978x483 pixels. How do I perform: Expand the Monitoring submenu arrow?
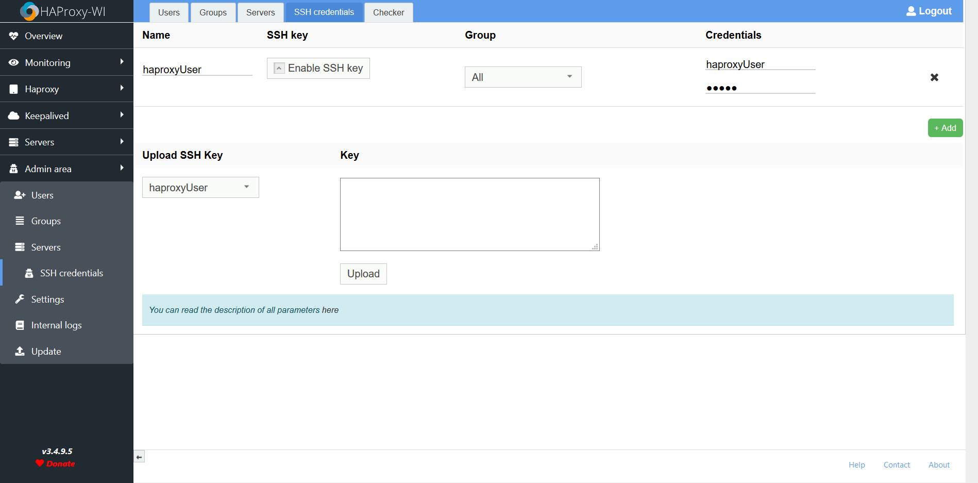point(122,62)
